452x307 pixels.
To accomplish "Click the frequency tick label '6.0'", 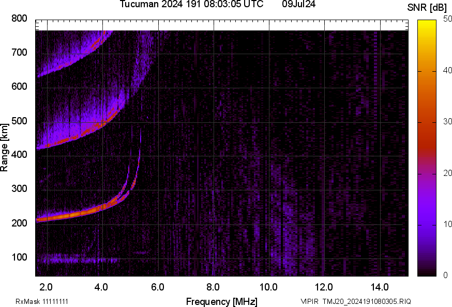I will pyautogui.click(x=157, y=287).
